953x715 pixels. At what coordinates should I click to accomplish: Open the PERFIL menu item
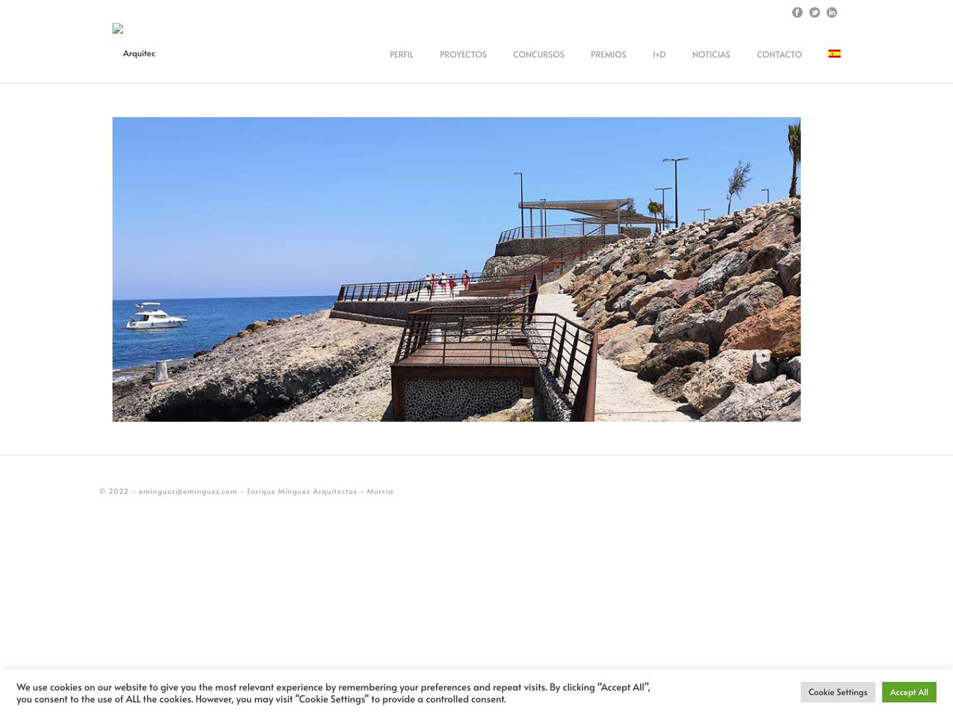tap(401, 54)
